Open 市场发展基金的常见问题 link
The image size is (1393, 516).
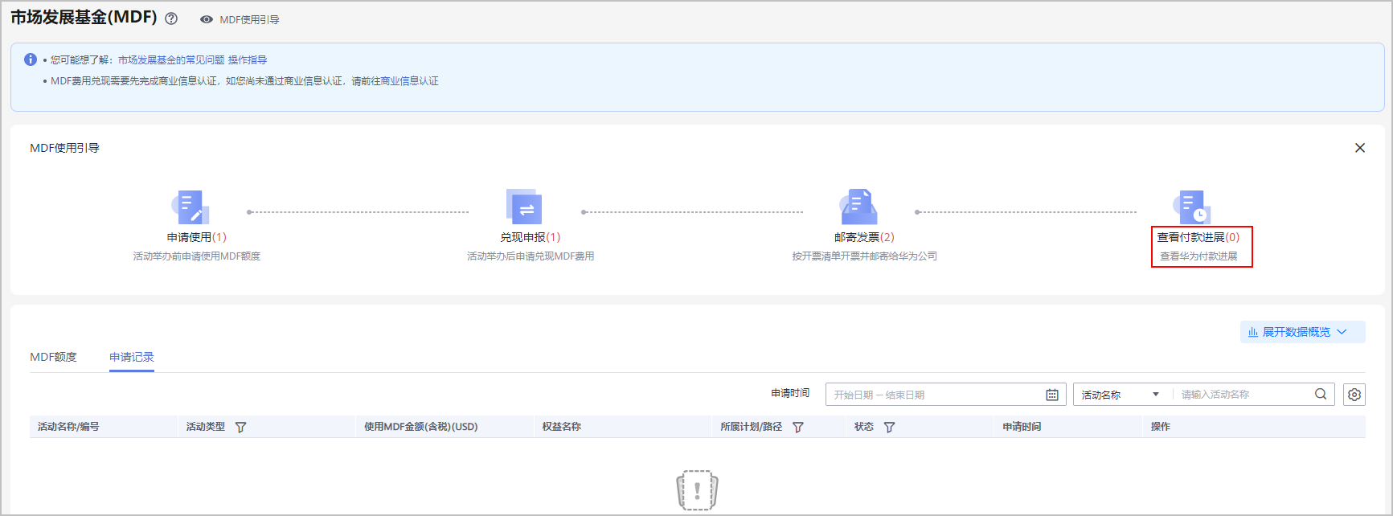(171, 59)
